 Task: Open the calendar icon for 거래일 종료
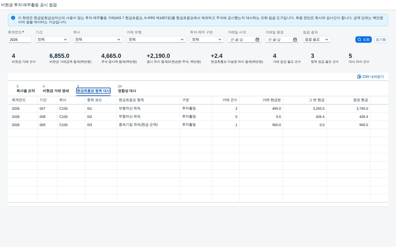295,40
